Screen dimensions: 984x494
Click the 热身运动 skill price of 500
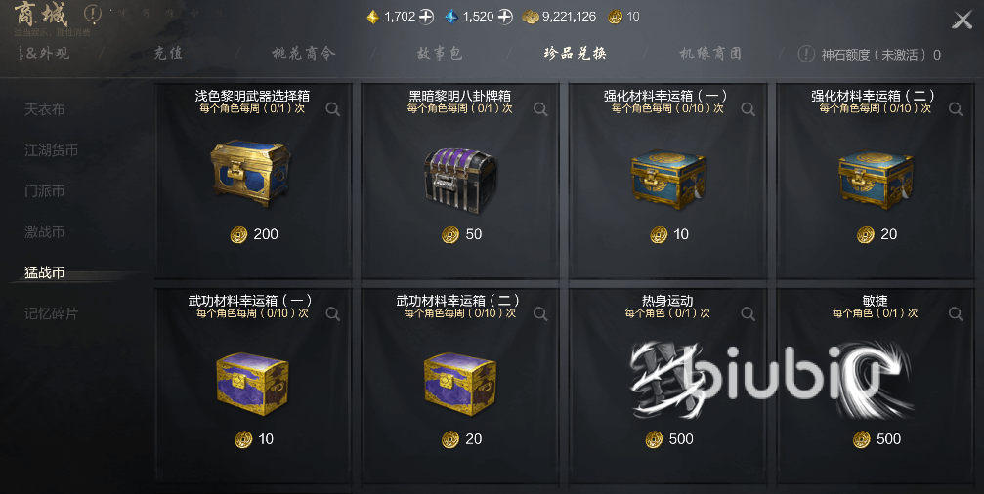pyautogui.click(x=669, y=438)
